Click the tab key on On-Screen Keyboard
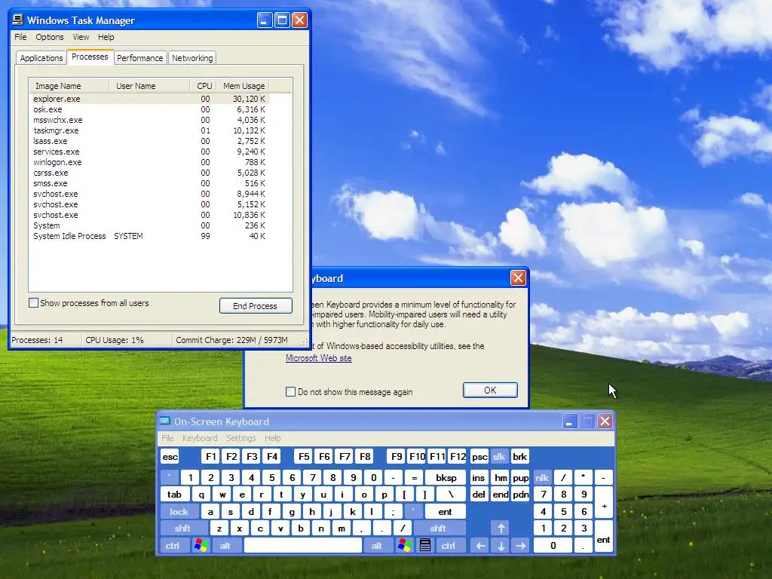The image size is (772, 579). (x=175, y=495)
